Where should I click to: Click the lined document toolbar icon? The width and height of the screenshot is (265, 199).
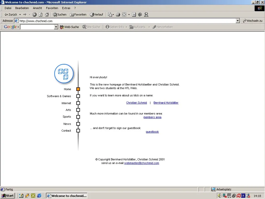point(134,15)
